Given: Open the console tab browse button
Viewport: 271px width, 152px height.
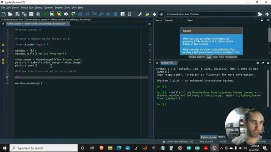Looking at the screenshot, I should 157,63.
